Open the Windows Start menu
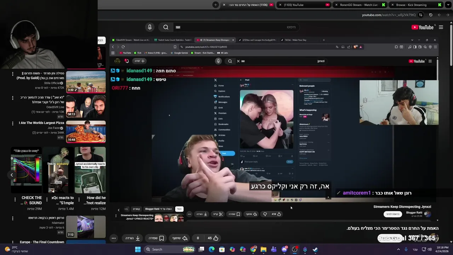The image size is (453, 255). click(138, 249)
